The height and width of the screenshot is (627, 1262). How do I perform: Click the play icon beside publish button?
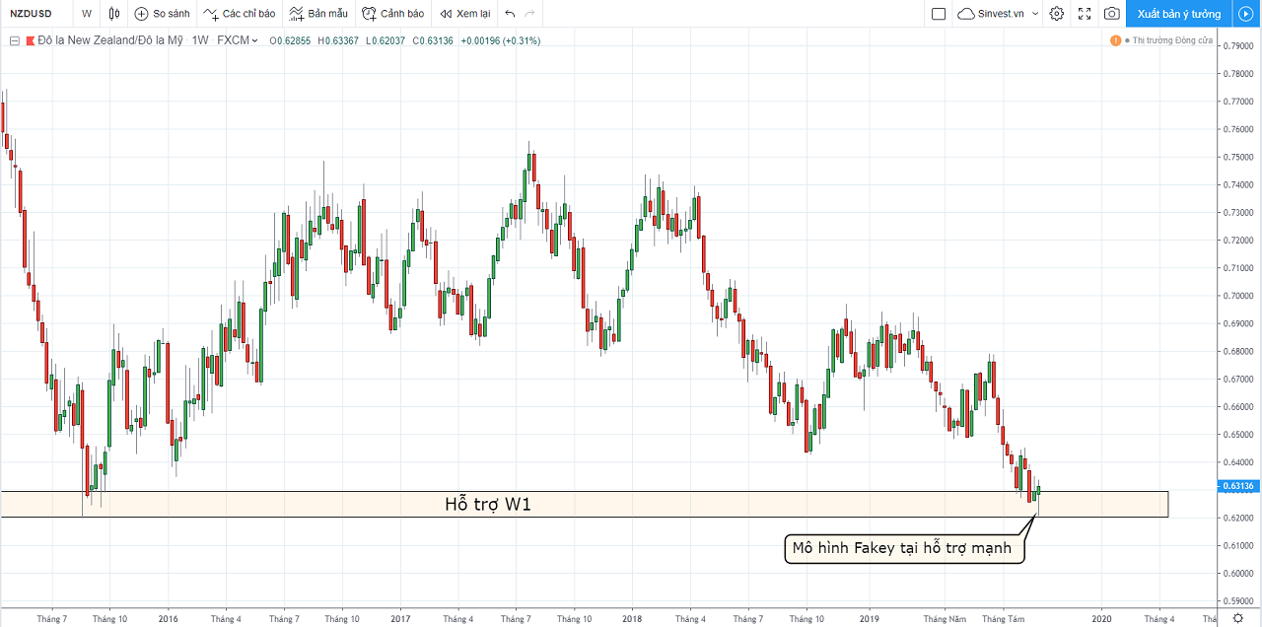pyautogui.click(x=1244, y=14)
